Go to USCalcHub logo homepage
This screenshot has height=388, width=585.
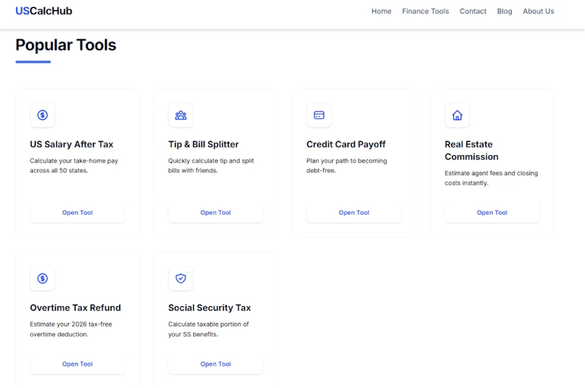(44, 11)
